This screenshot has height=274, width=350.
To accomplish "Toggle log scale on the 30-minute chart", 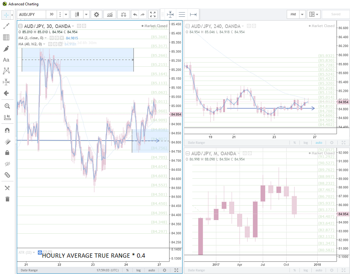I will (x=138, y=270).
